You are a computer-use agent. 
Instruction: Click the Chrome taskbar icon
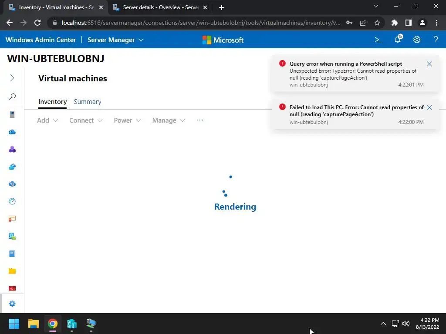tap(53, 324)
